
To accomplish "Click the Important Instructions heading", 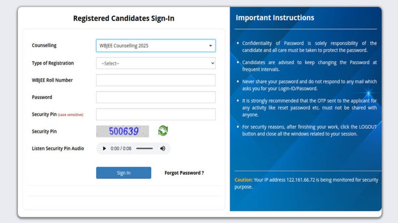I will [x=275, y=18].
